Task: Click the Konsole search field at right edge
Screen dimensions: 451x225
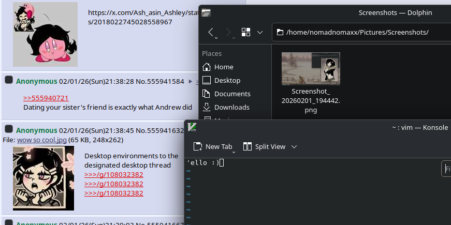Action: pos(446,169)
